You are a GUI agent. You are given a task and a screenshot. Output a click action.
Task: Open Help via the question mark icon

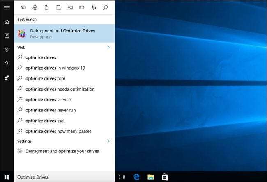7,64
